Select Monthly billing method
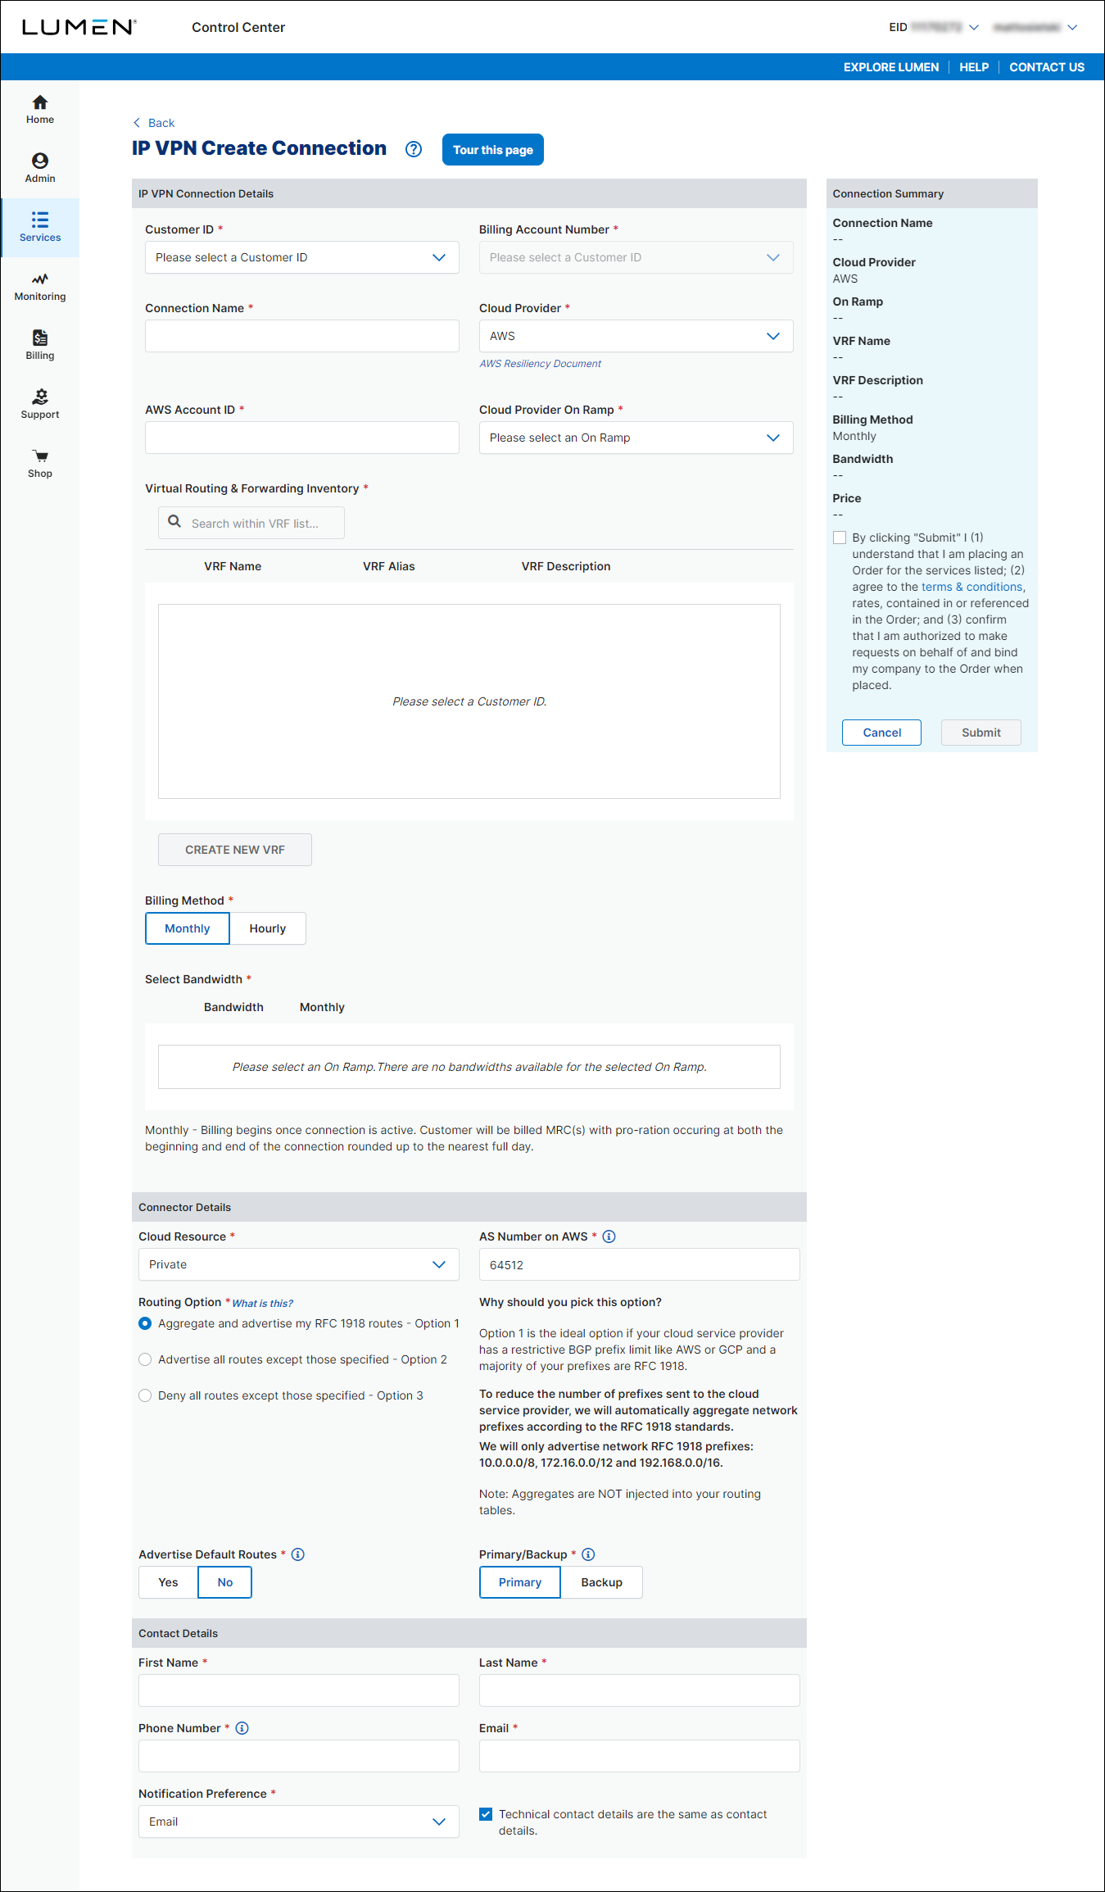The width and height of the screenshot is (1105, 1892). point(188,928)
